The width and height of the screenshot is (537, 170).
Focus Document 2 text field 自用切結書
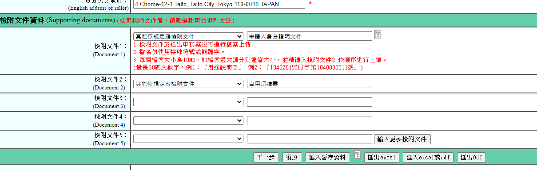[310, 84]
